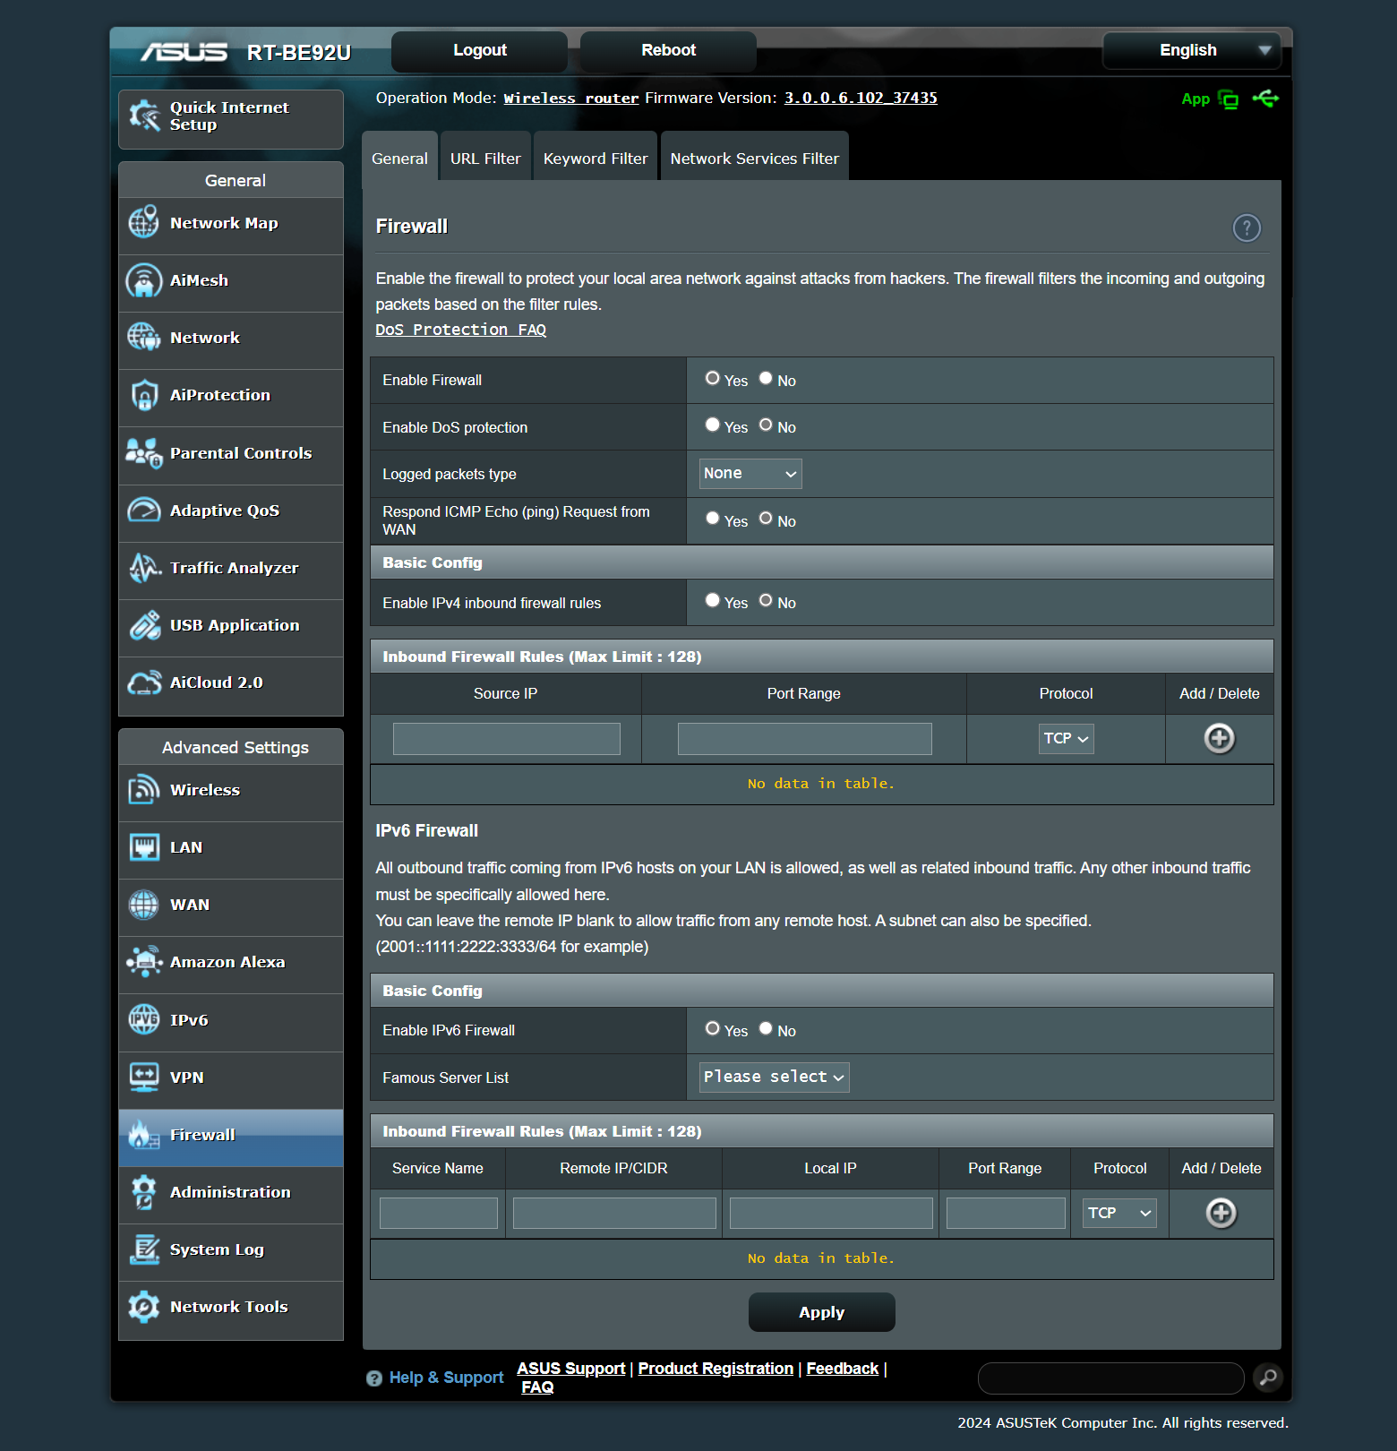Open the IPv6 rule Protocol dropdown

1119,1214
